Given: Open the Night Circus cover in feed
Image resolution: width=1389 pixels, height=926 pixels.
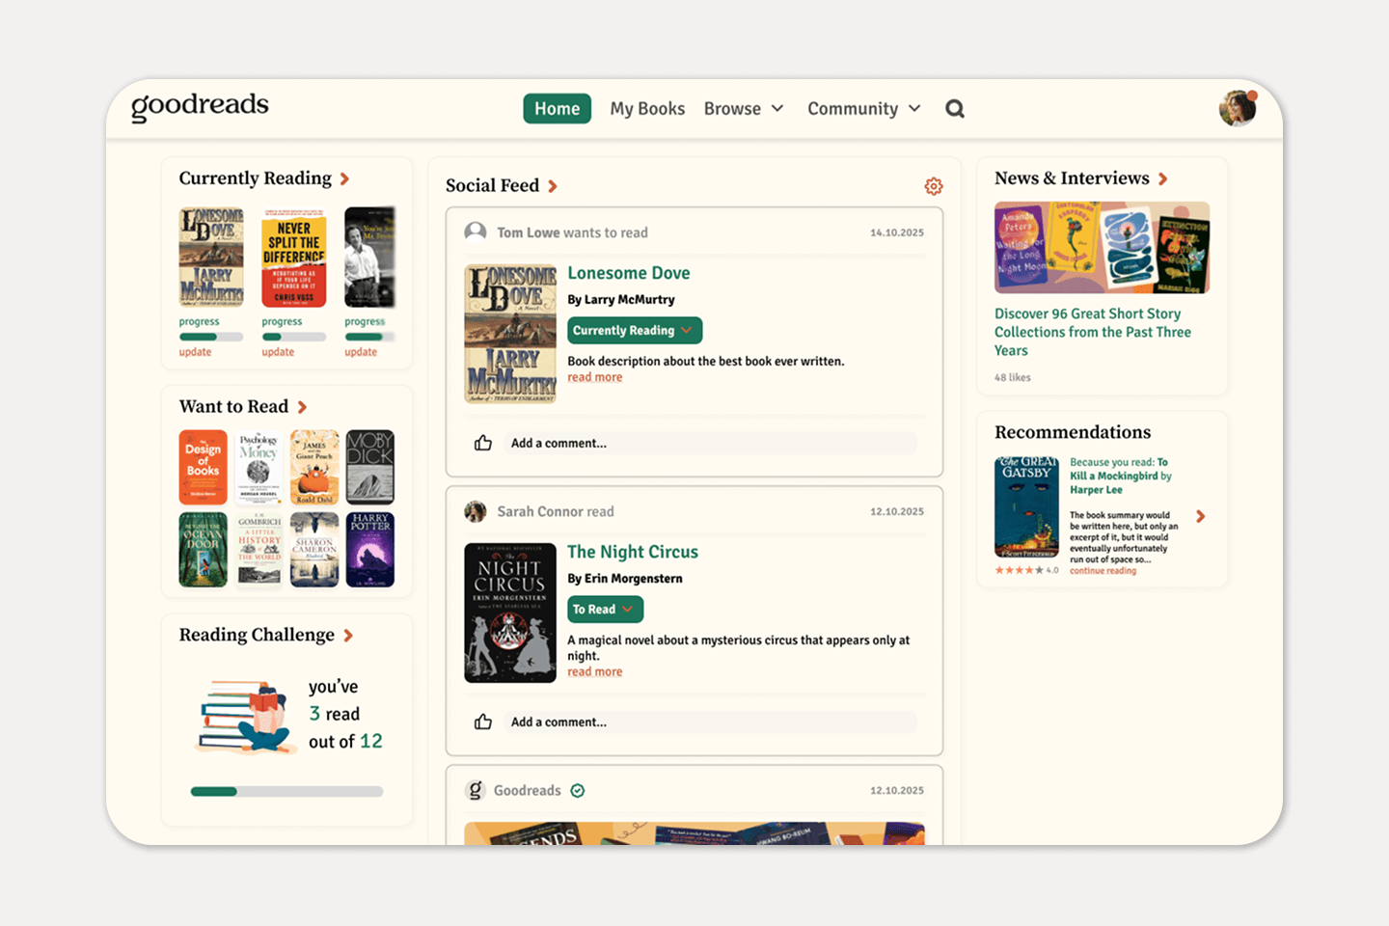Looking at the screenshot, I should pyautogui.click(x=510, y=613).
